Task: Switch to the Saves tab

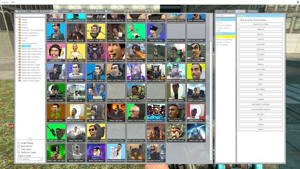Action: click(x=99, y=11)
